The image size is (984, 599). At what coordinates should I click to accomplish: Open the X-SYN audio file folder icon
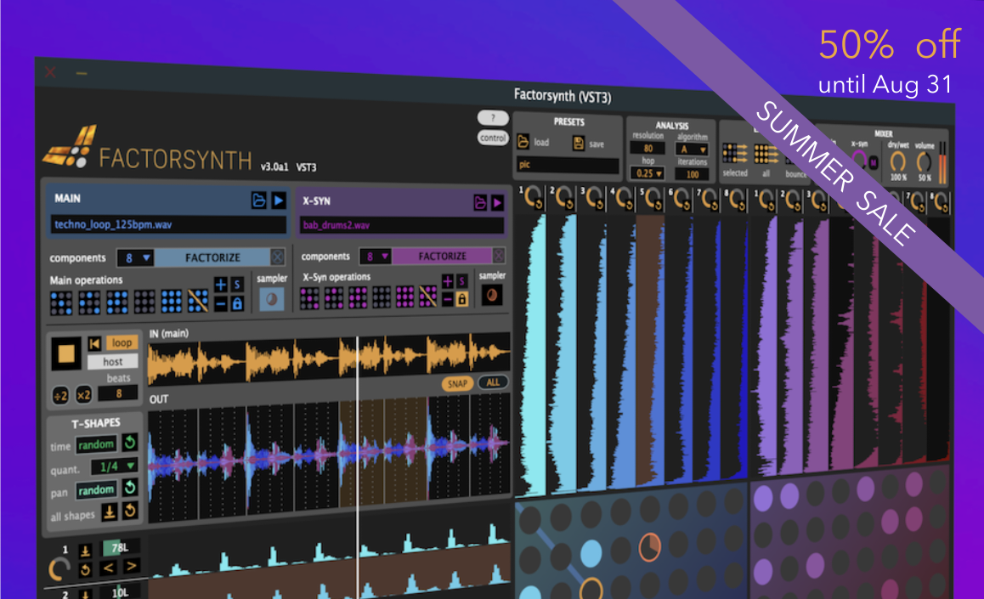[480, 202]
